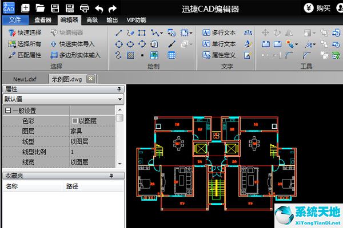Viewport: 343px width, 228px height.
Task: Select the Hatch fill tool
Action: [x=130, y=55]
